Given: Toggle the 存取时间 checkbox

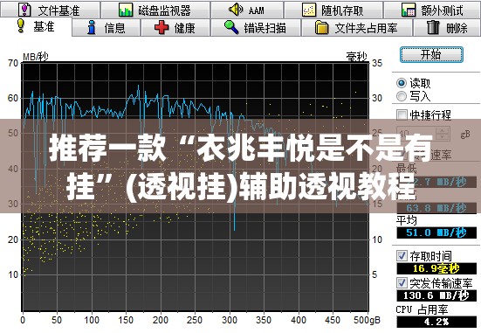Looking at the screenshot, I should [402, 255].
